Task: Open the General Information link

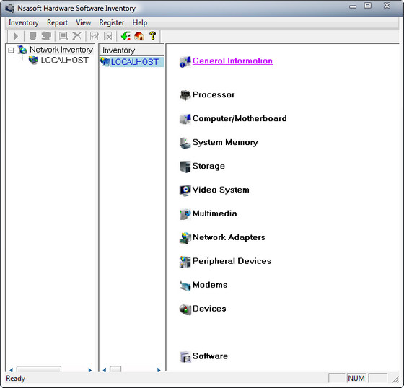Action: pos(232,61)
